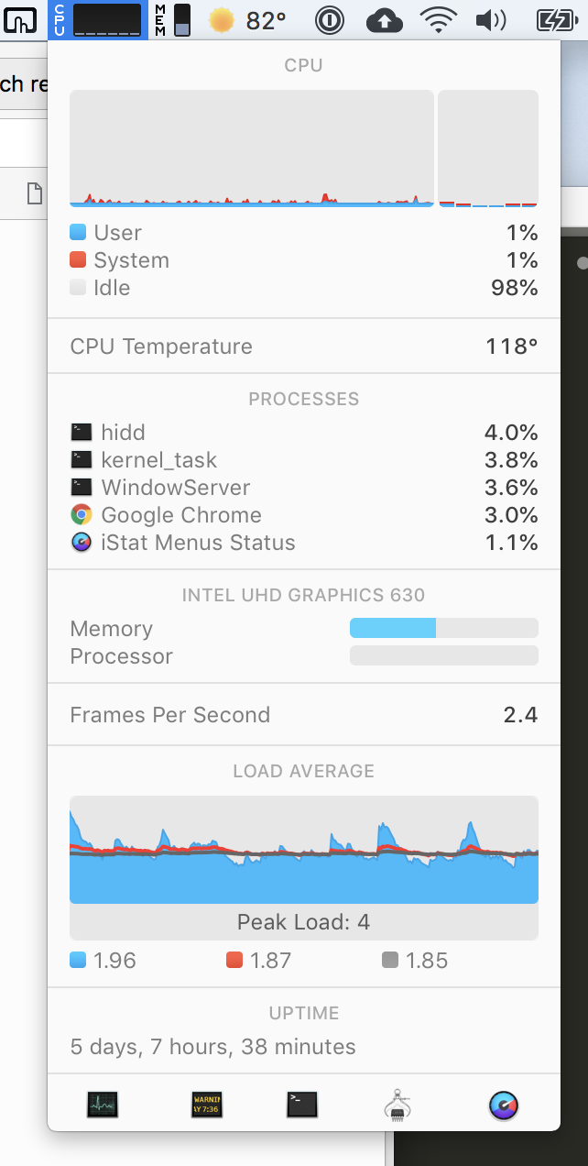Viewport: 588px width, 1166px height.
Task: Click the Load Average graph
Action: 304,850
